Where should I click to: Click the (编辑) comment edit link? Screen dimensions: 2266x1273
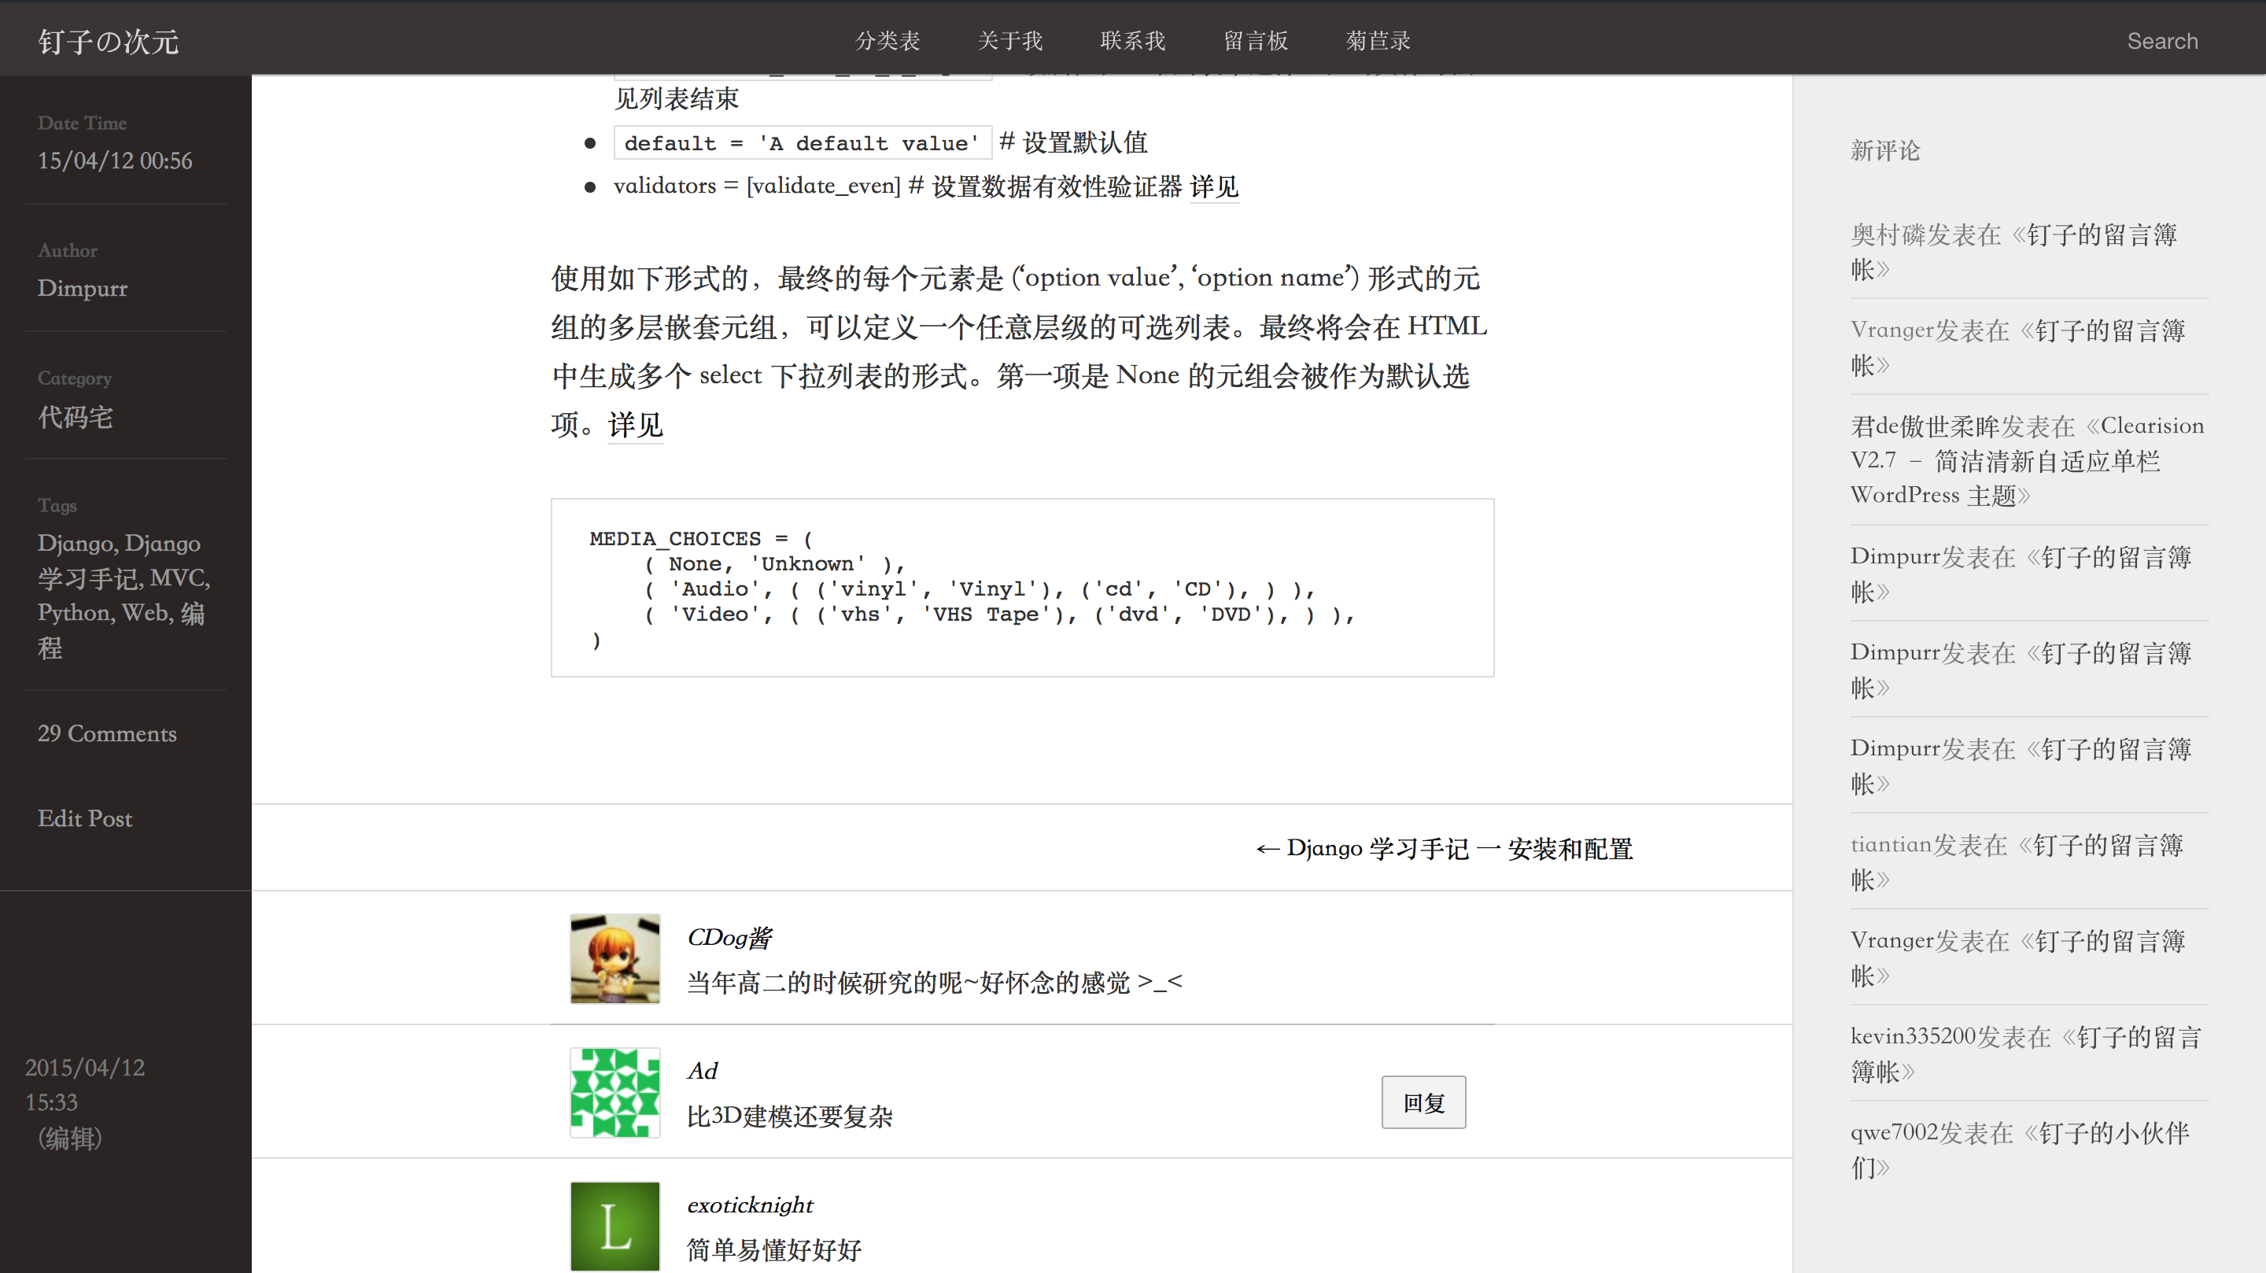pos(69,1138)
